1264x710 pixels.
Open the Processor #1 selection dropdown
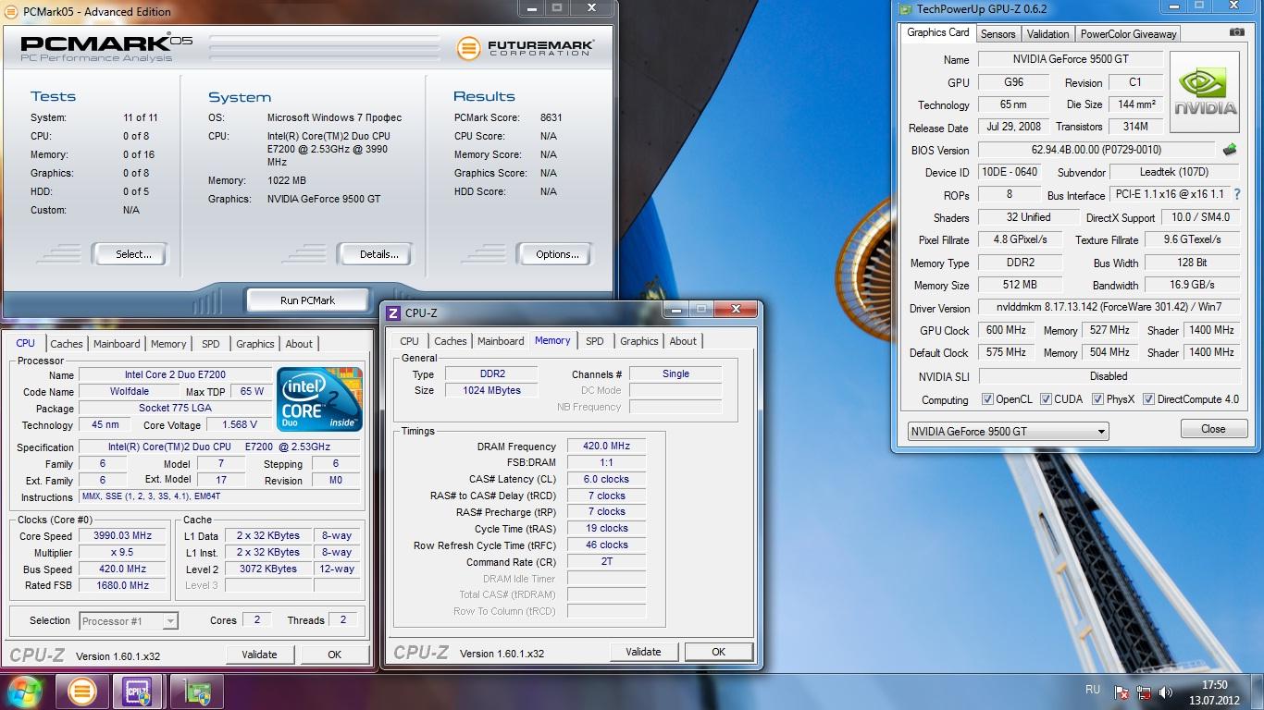[129, 621]
